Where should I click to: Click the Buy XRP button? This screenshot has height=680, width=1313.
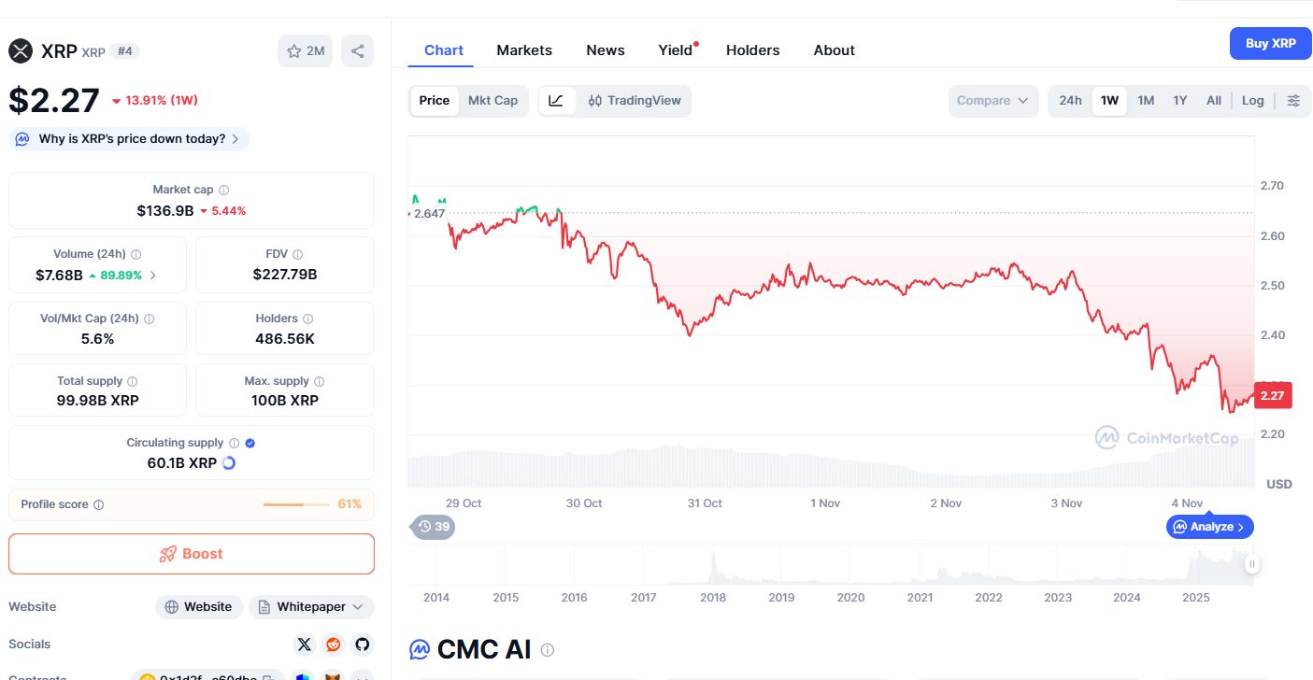pos(1270,43)
